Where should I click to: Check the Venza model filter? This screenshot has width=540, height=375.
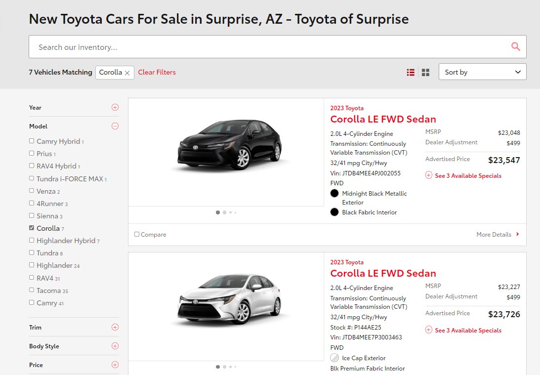32,191
